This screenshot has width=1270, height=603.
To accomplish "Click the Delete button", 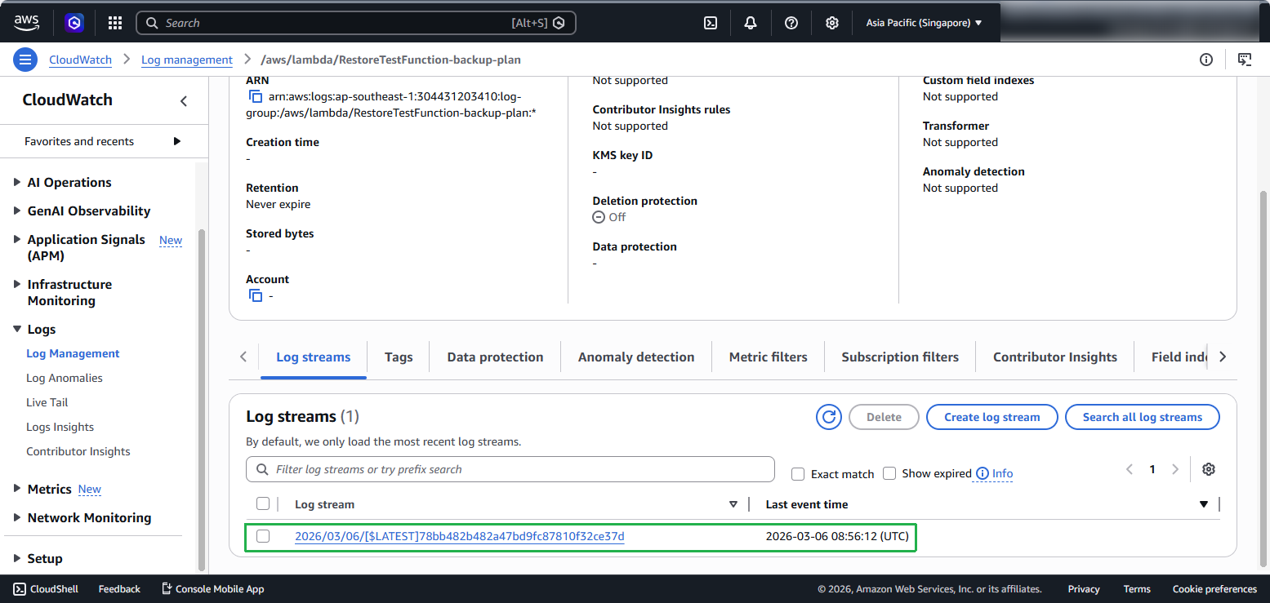I will pos(884,417).
